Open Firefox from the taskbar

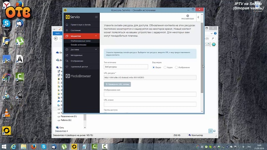(x=33, y=147)
